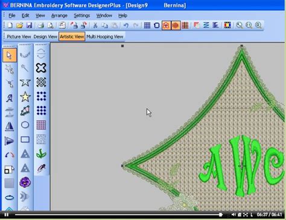Select the Mirror sailboat tool

pos(9,127)
